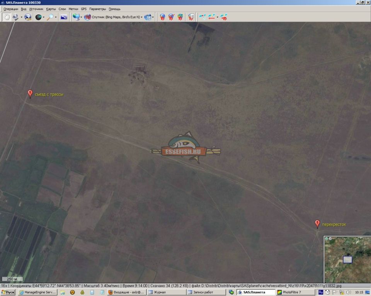371x296 pixels.
Task: Click the grey zoom-out button on minimap
Action: tap(330, 239)
